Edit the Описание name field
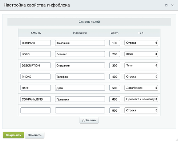 (80, 65)
